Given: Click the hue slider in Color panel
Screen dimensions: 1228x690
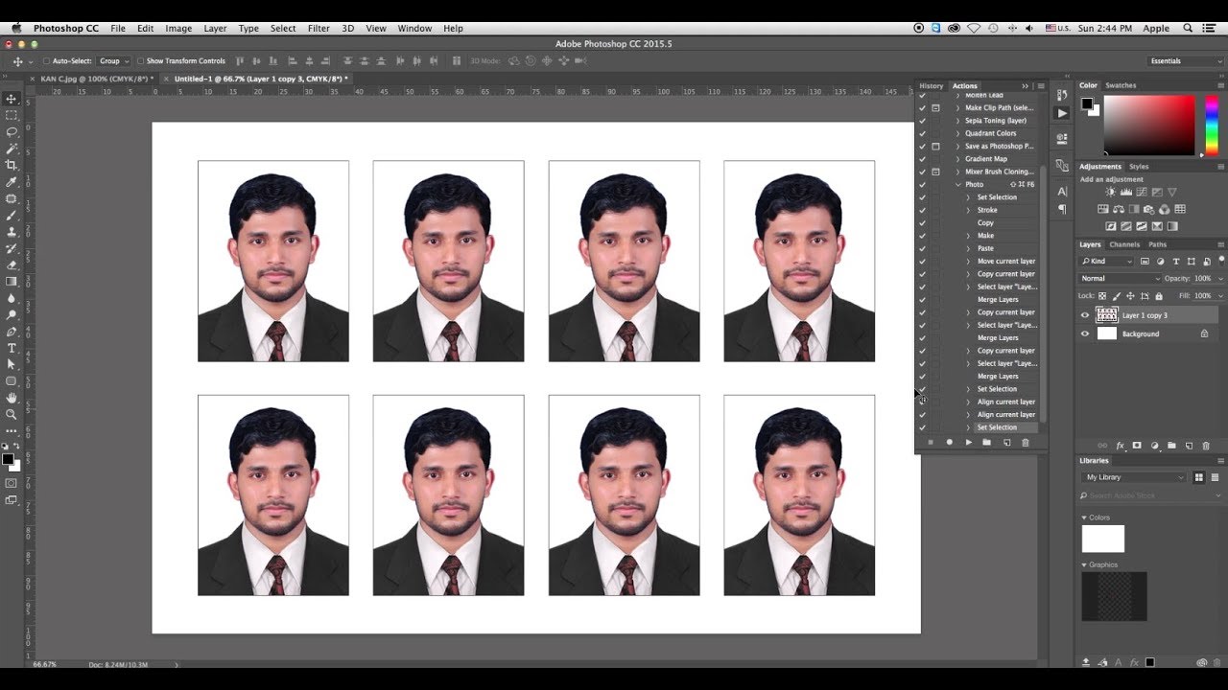Looking at the screenshot, I should tap(1212, 125).
